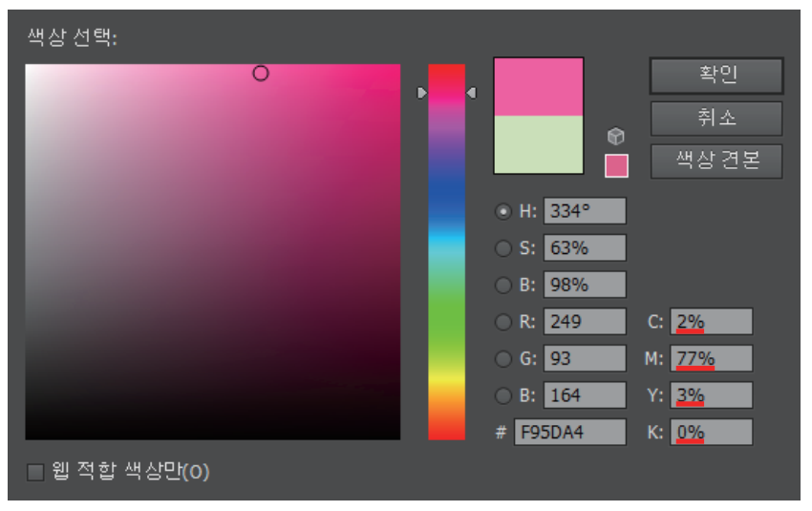
Task: Click the out-of-gamut cube warning icon
Action: [616, 137]
